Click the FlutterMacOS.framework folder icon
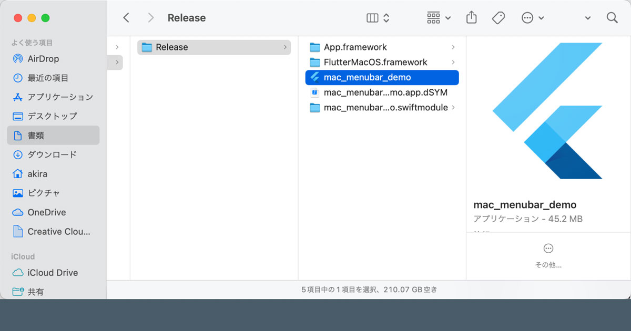 click(315, 63)
